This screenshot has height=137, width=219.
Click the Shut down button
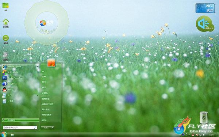tap(46, 128)
